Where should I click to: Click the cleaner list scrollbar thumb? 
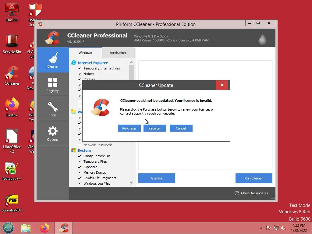point(131,73)
